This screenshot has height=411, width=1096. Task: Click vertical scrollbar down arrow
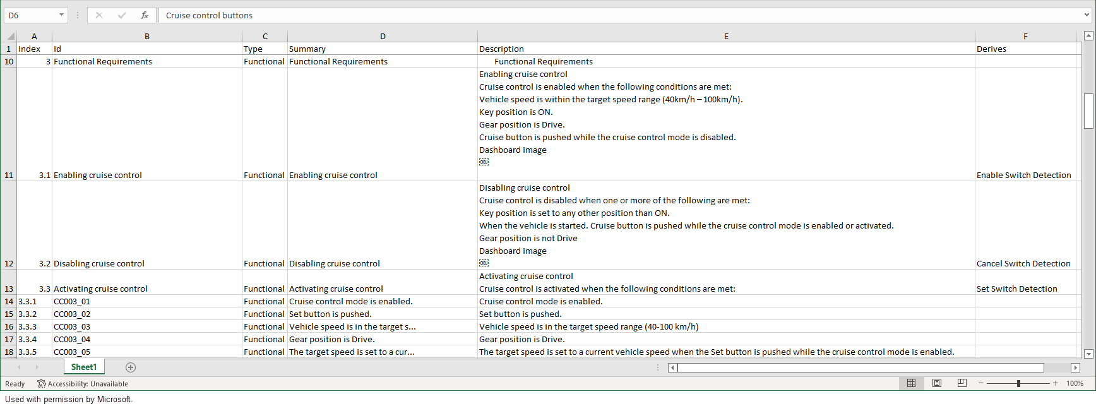pyautogui.click(x=1088, y=354)
